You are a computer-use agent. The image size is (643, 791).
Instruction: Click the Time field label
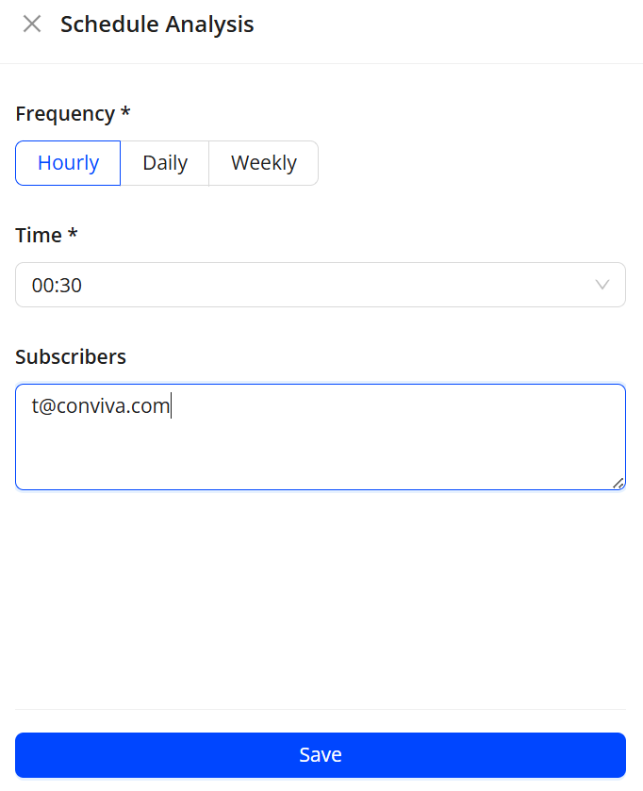39,236
